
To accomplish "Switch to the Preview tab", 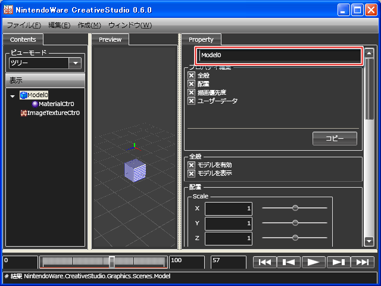I will tap(110, 39).
